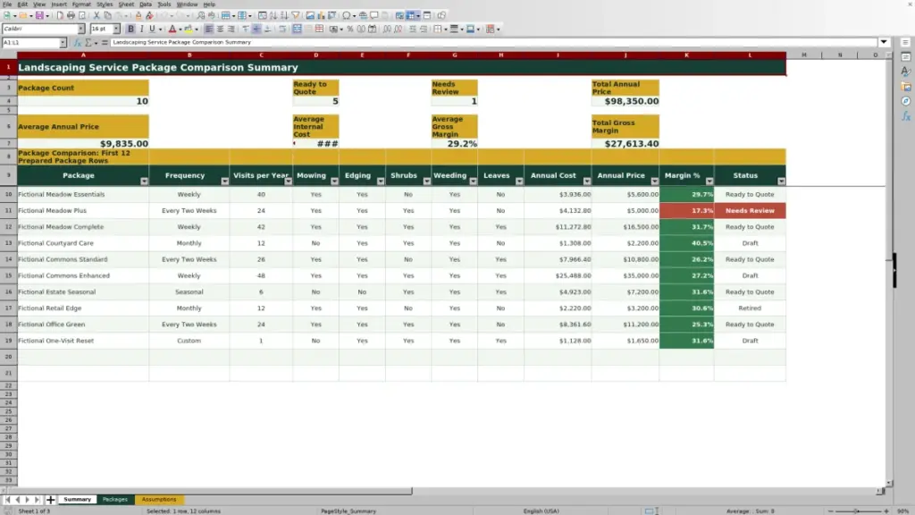Click the Font Color red A swatch

[172, 30]
